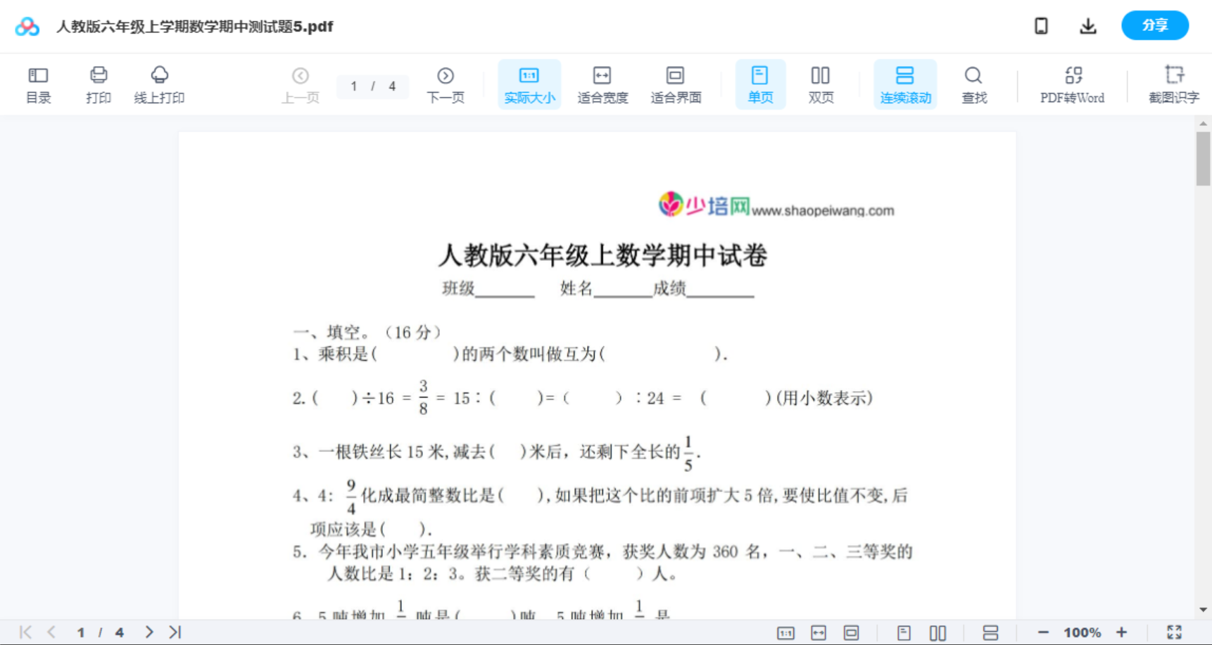The image size is (1212, 645).
Task: Launch the PDF转Word conversion tool
Action: 1072,84
